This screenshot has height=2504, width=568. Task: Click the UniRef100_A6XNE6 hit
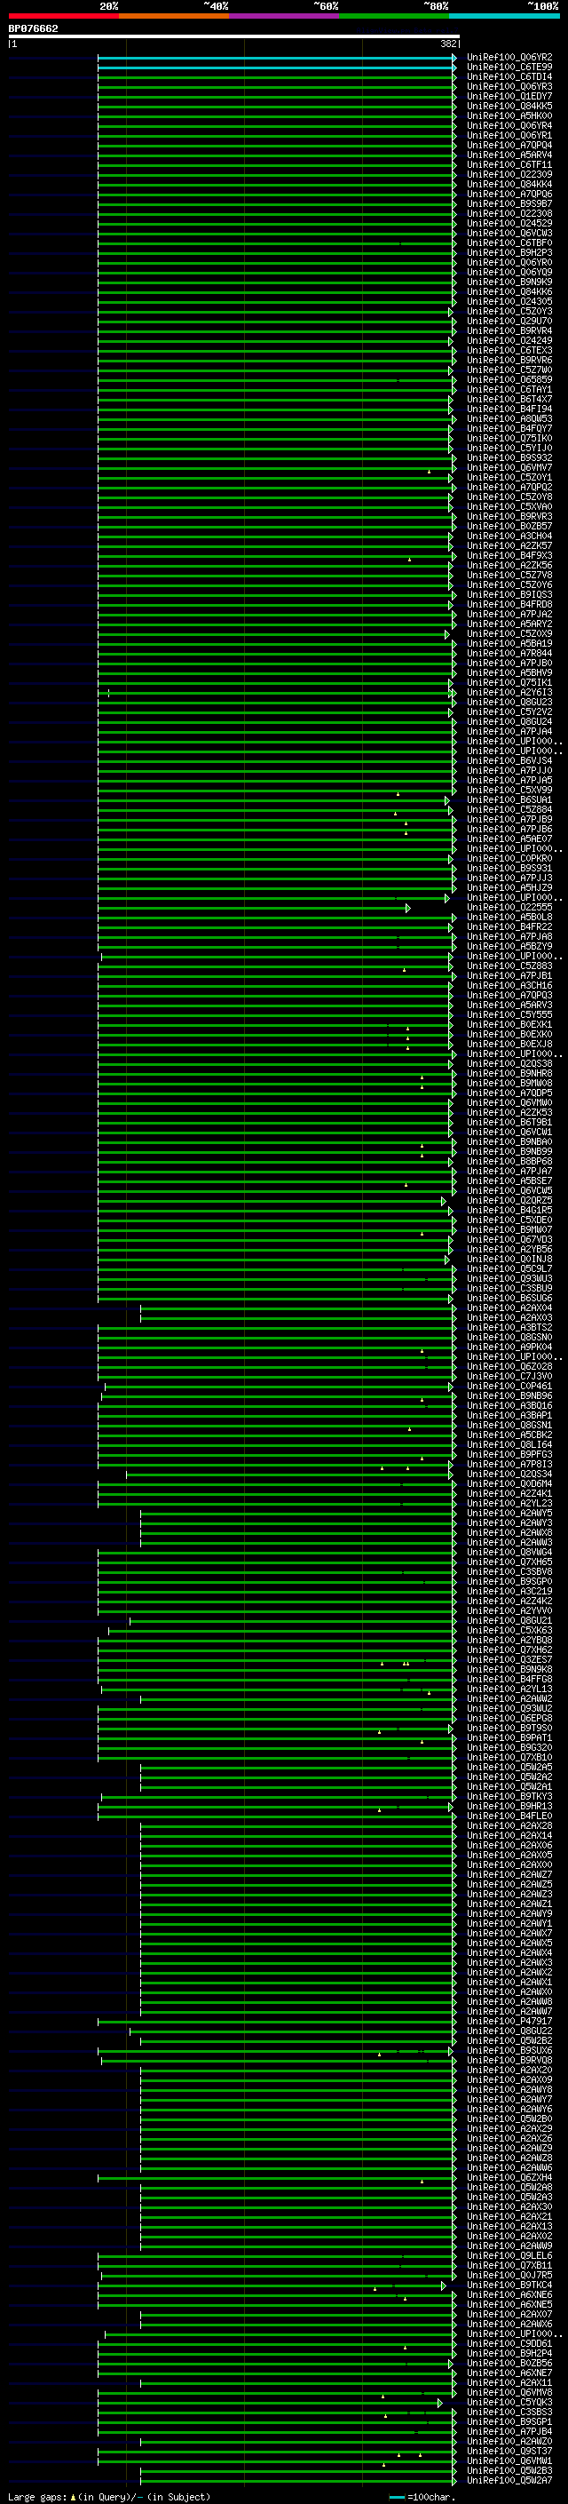[x=509, y=2296]
